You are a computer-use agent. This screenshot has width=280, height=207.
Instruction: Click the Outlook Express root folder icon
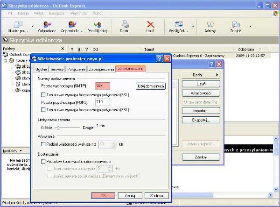(x=6, y=54)
